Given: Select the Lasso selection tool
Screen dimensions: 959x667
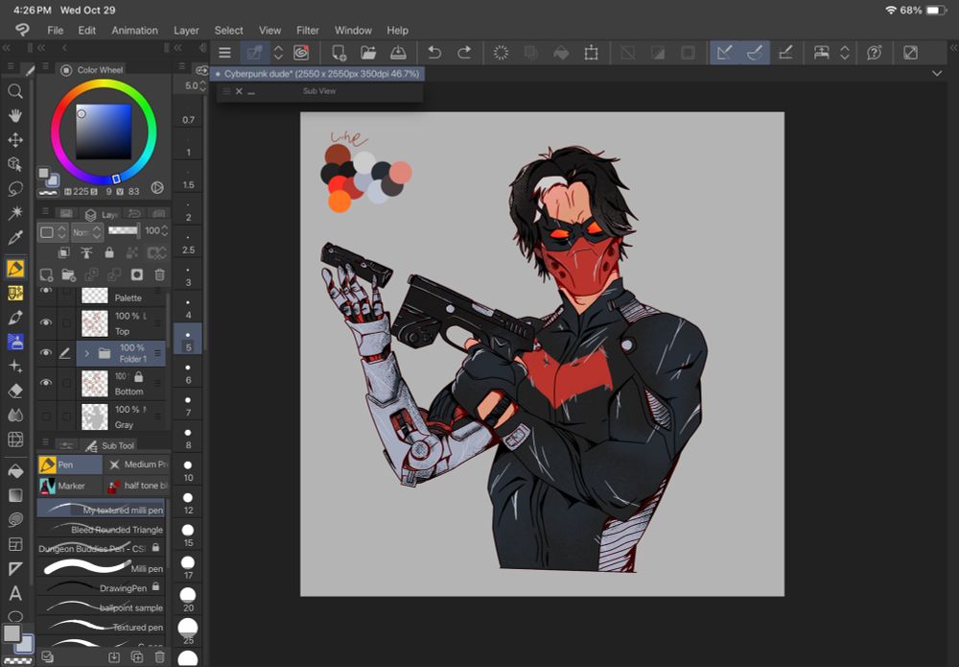Looking at the screenshot, I should (x=15, y=189).
